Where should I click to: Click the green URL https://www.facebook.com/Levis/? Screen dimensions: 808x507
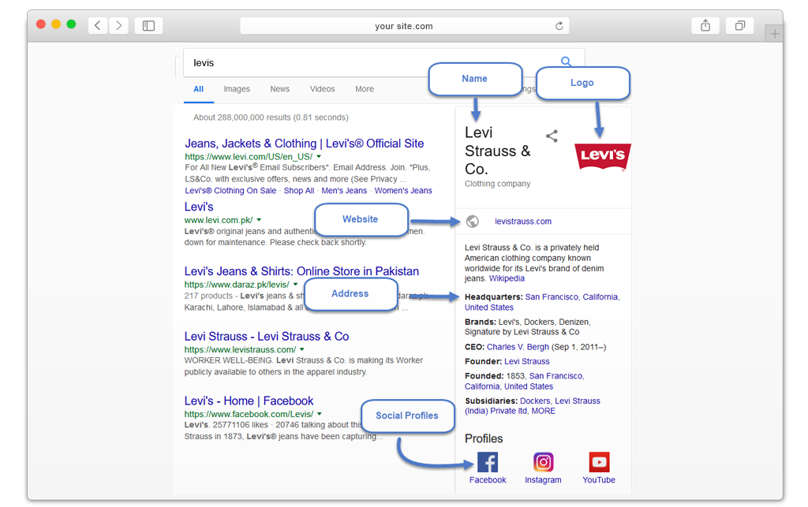coord(249,414)
